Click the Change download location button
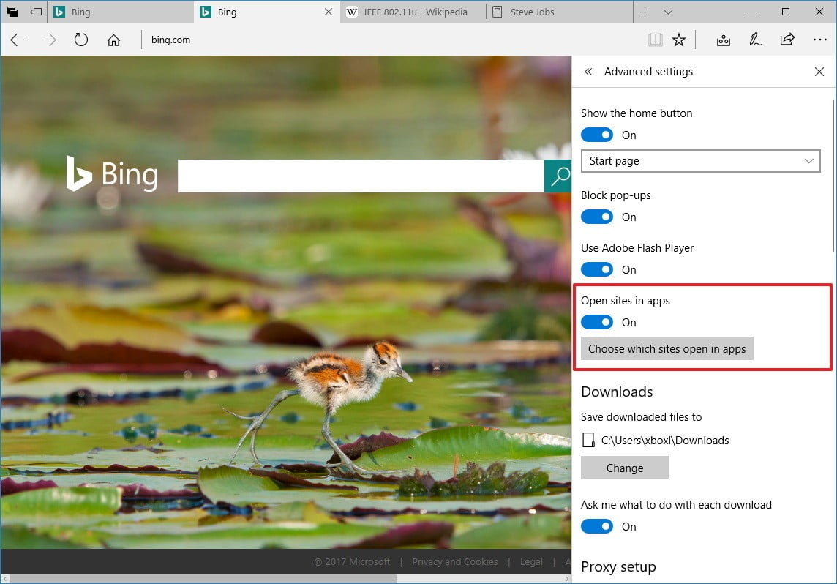 [624, 468]
